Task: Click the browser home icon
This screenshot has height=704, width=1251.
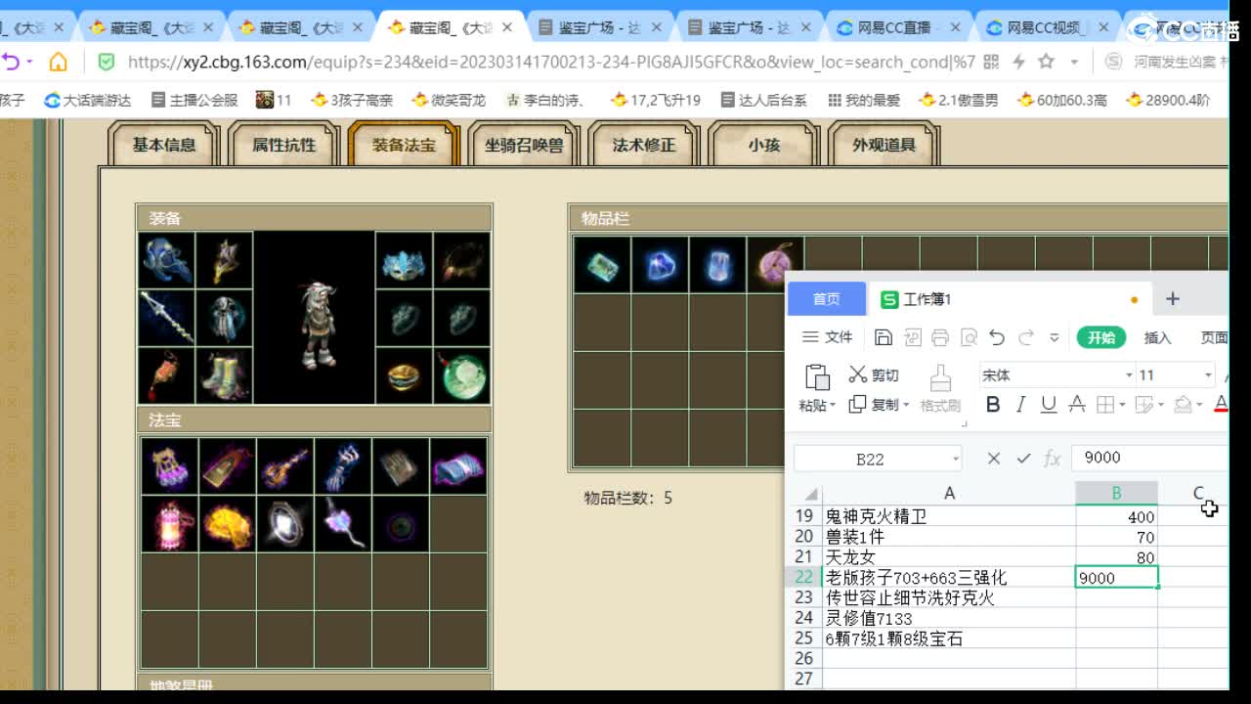Action: pos(59,62)
